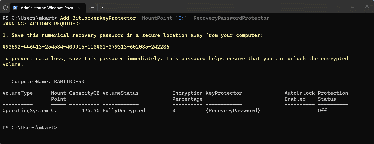Click the numerical recovery password line
This screenshot has width=374, height=144.
click(x=86, y=47)
